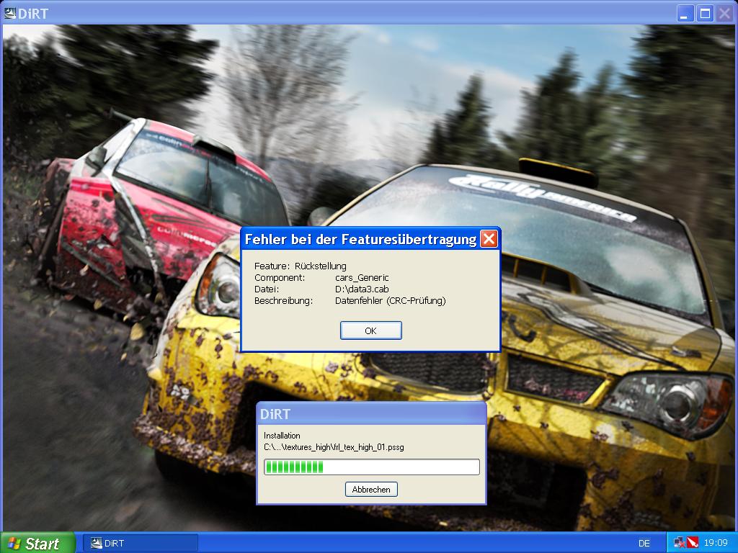Click the installation progress bar
This screenshot has height=553, width=738.
tap(372, 467)
